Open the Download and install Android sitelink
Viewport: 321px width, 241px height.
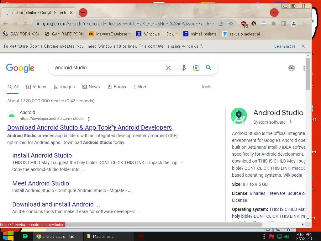pos(56,204)
